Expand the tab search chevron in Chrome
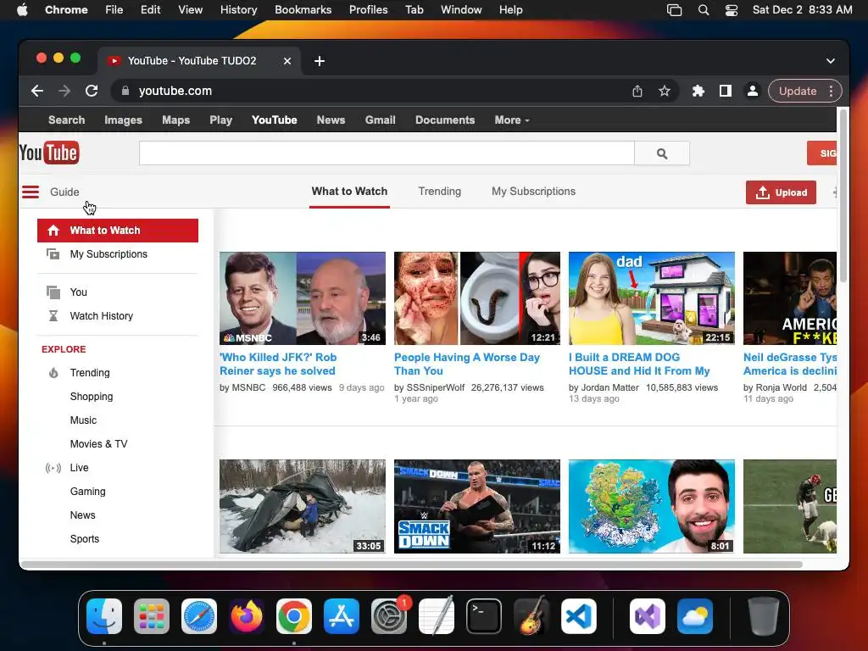 831,61
